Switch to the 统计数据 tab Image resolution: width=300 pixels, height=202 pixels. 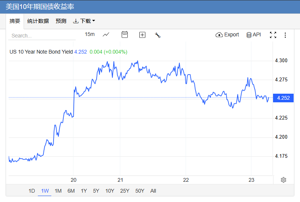tap(38, 21)
